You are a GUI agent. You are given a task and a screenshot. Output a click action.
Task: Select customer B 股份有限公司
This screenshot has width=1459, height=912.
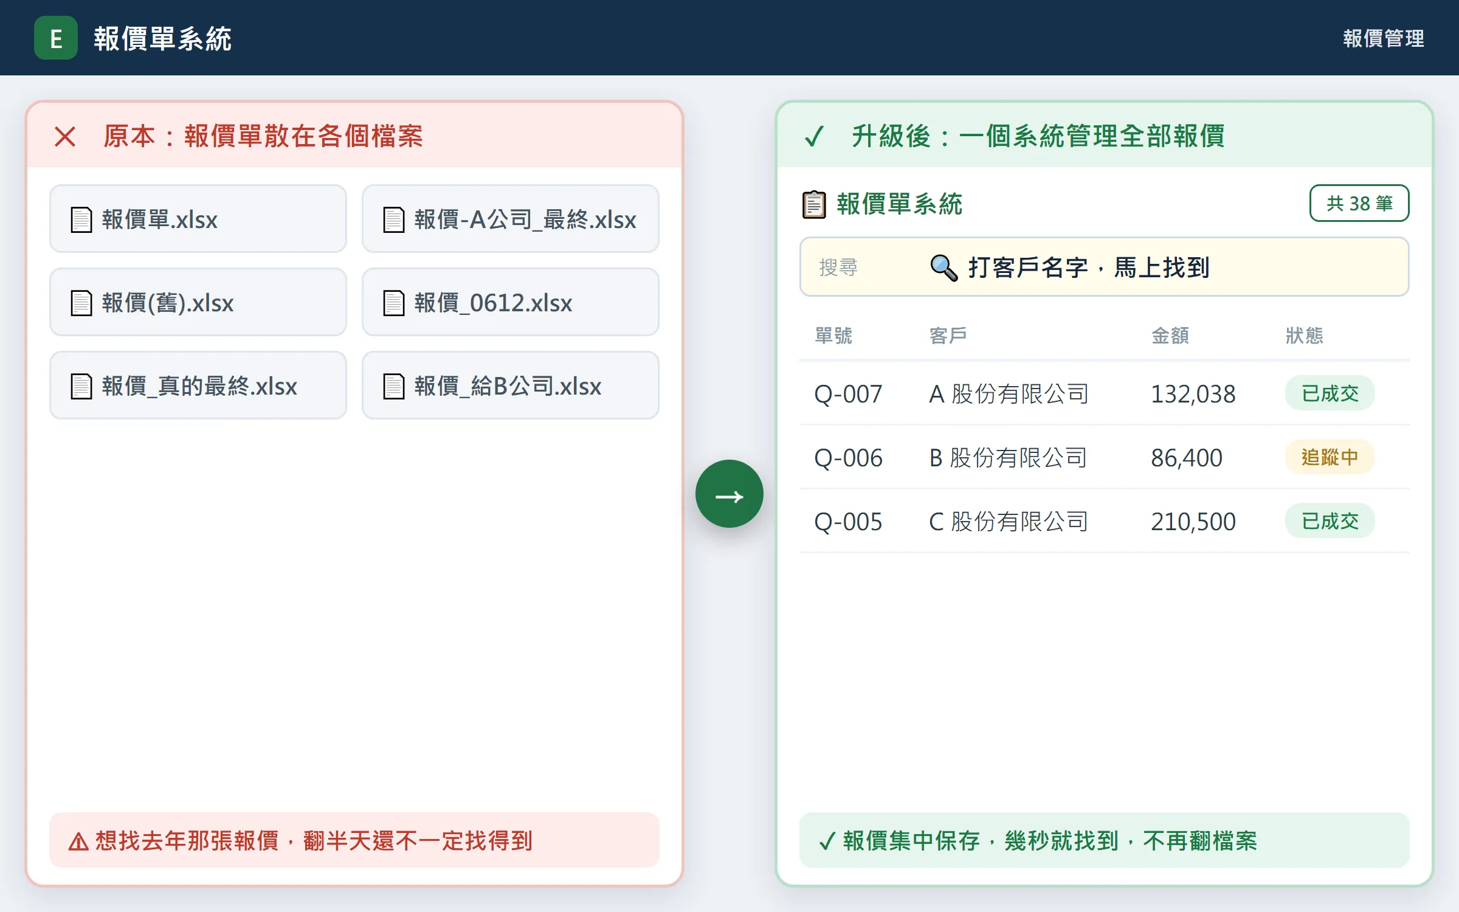click(x=1008, y=458)
